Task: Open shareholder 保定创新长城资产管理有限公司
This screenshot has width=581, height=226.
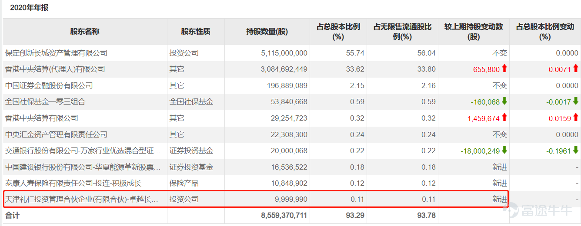Action: coord(56,53)
